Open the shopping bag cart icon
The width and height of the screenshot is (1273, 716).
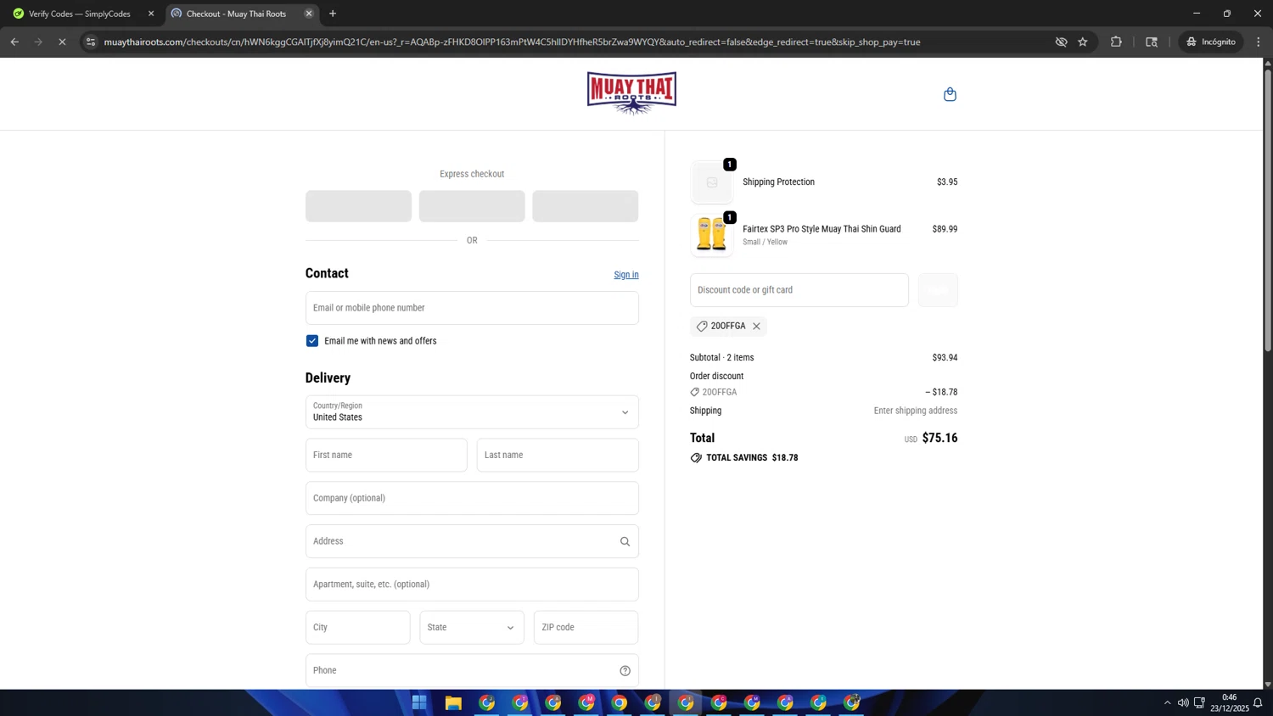pos(950,94)
